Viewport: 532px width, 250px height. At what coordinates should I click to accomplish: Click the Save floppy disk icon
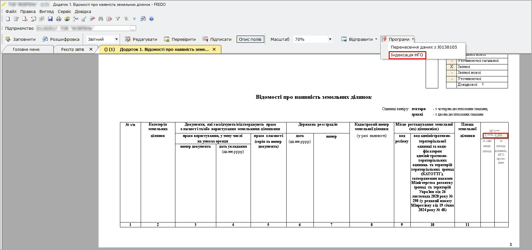[50, 19]
